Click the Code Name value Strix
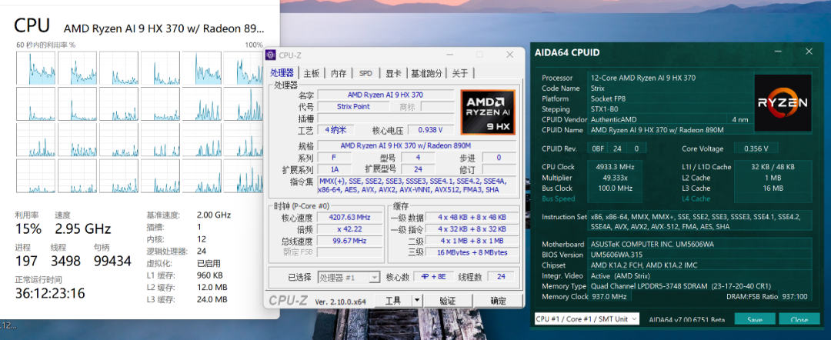 point(599,88)
